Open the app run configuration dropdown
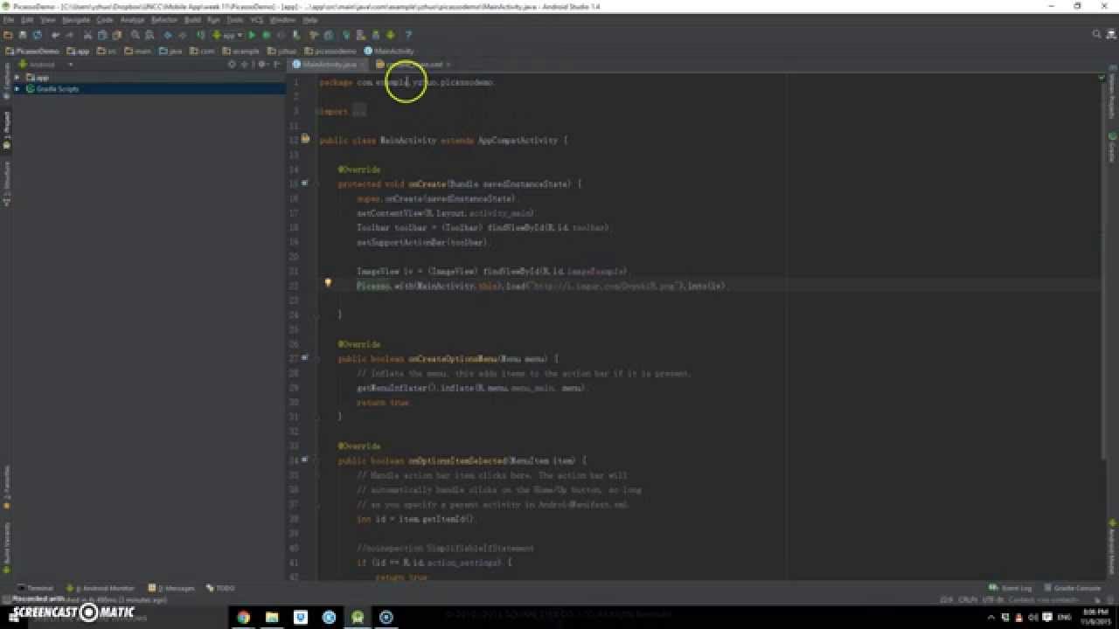 pyautogui.click(x=228, y=35)
